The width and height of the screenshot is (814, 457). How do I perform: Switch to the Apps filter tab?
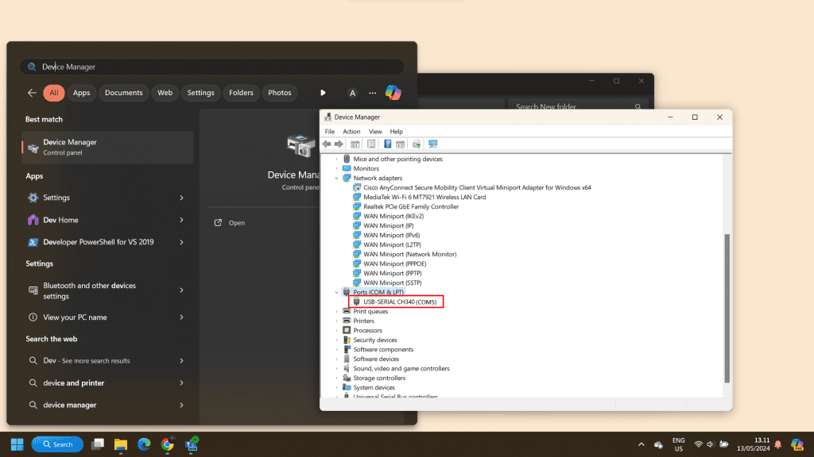(x=82, y=93)
